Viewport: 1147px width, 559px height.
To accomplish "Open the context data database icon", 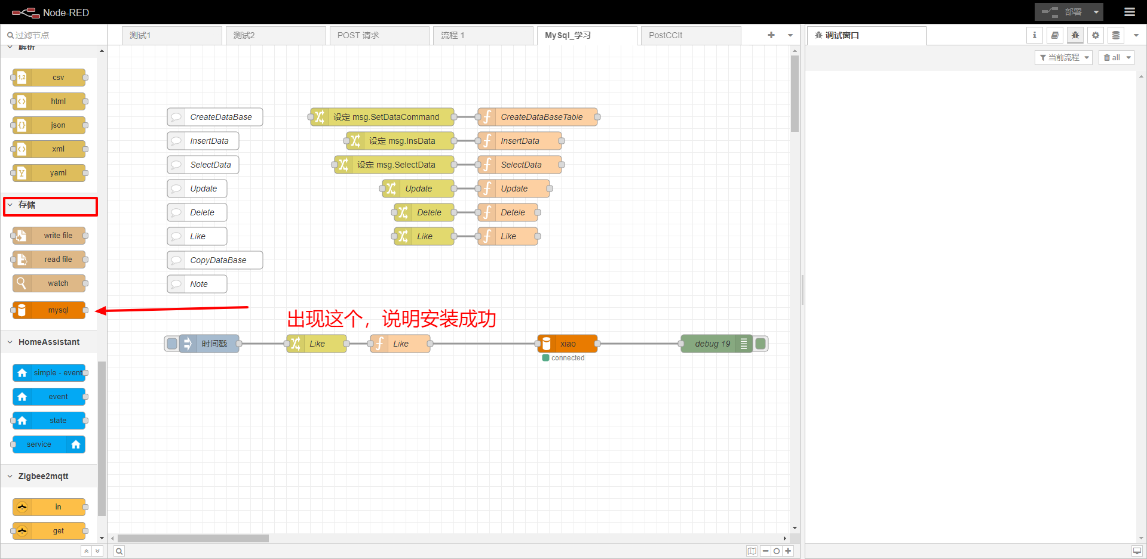I will point(1116,35).
